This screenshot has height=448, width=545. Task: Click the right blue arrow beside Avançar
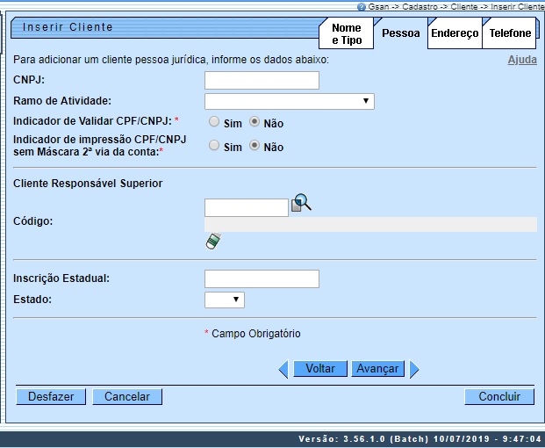(414, 370)
